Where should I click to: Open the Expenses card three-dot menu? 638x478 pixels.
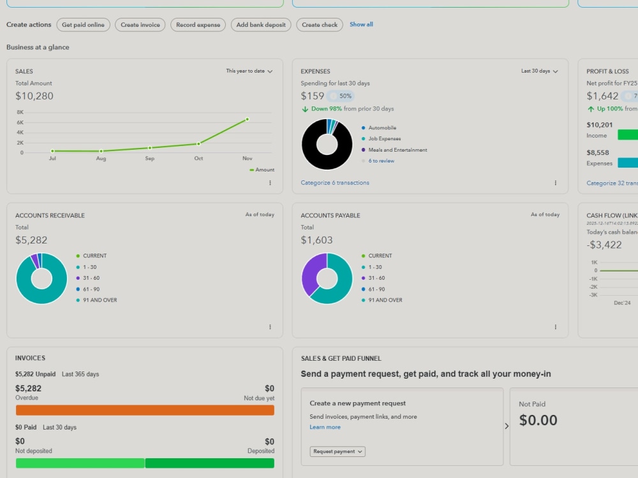[556, 183]
